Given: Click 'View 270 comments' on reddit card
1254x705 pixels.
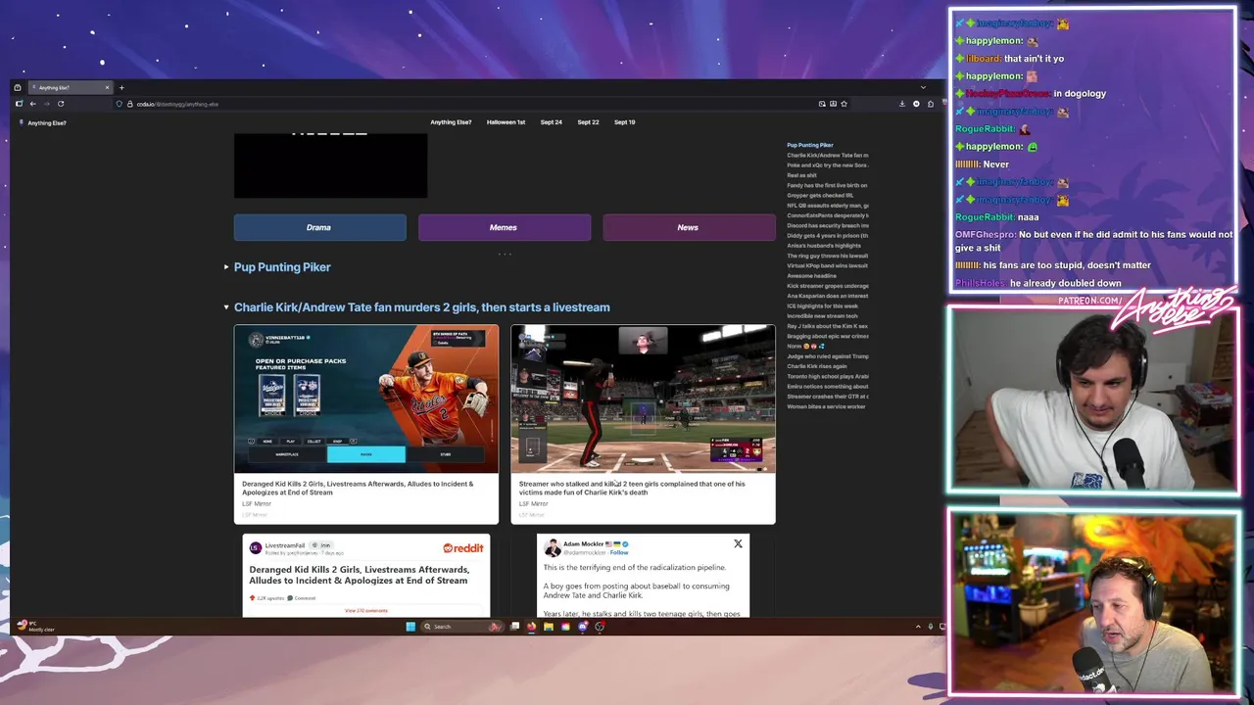Looking at the screenshot, I should [x=366, y=611].
